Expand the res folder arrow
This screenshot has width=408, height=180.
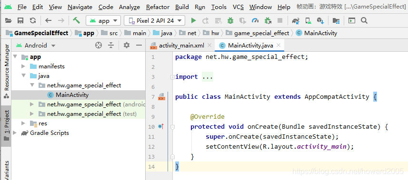[x=23, y=123]
